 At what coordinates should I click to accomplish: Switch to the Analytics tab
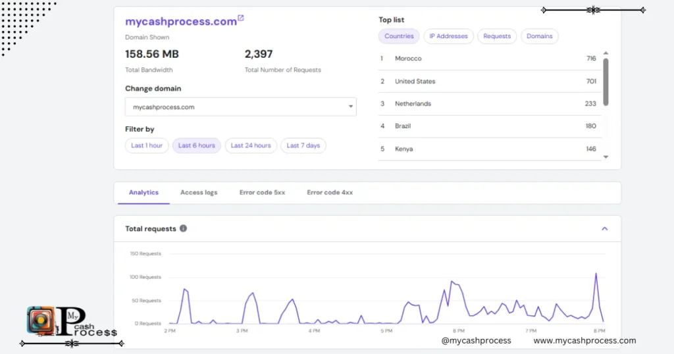143,193
